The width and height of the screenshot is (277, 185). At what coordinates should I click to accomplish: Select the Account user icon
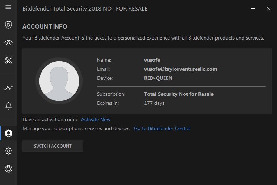pyautogui.click(x=8, y=133)
